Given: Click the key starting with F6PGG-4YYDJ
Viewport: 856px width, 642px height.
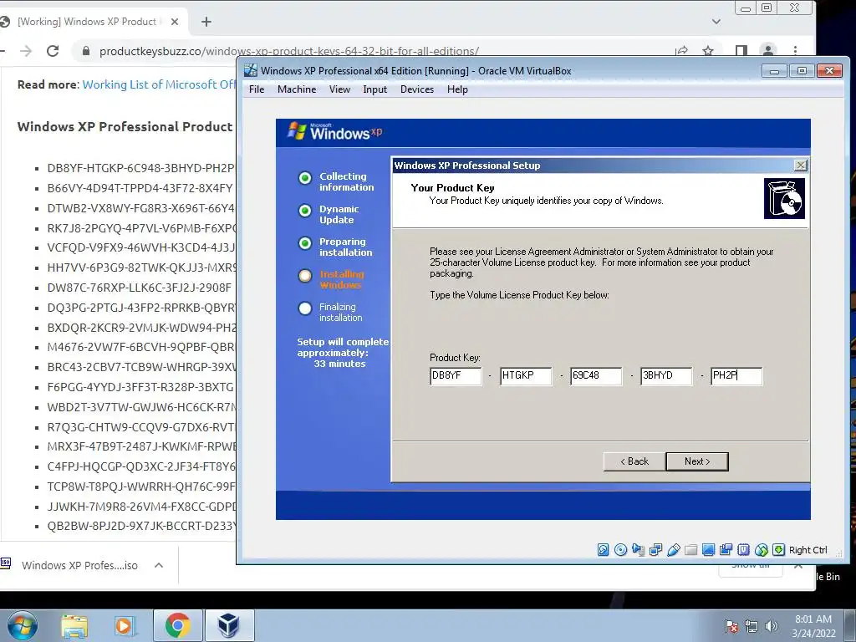Looking at the screenshot, I should click(x=140, y=387).
